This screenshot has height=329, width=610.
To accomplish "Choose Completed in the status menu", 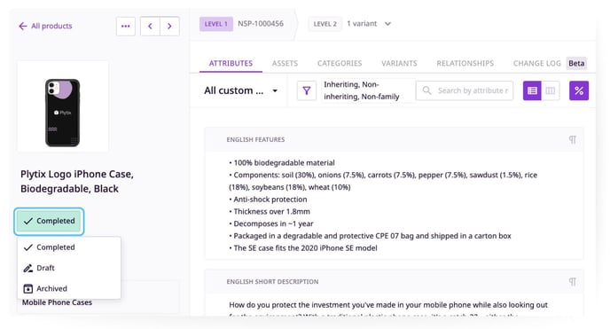I will tap(69, 247).
